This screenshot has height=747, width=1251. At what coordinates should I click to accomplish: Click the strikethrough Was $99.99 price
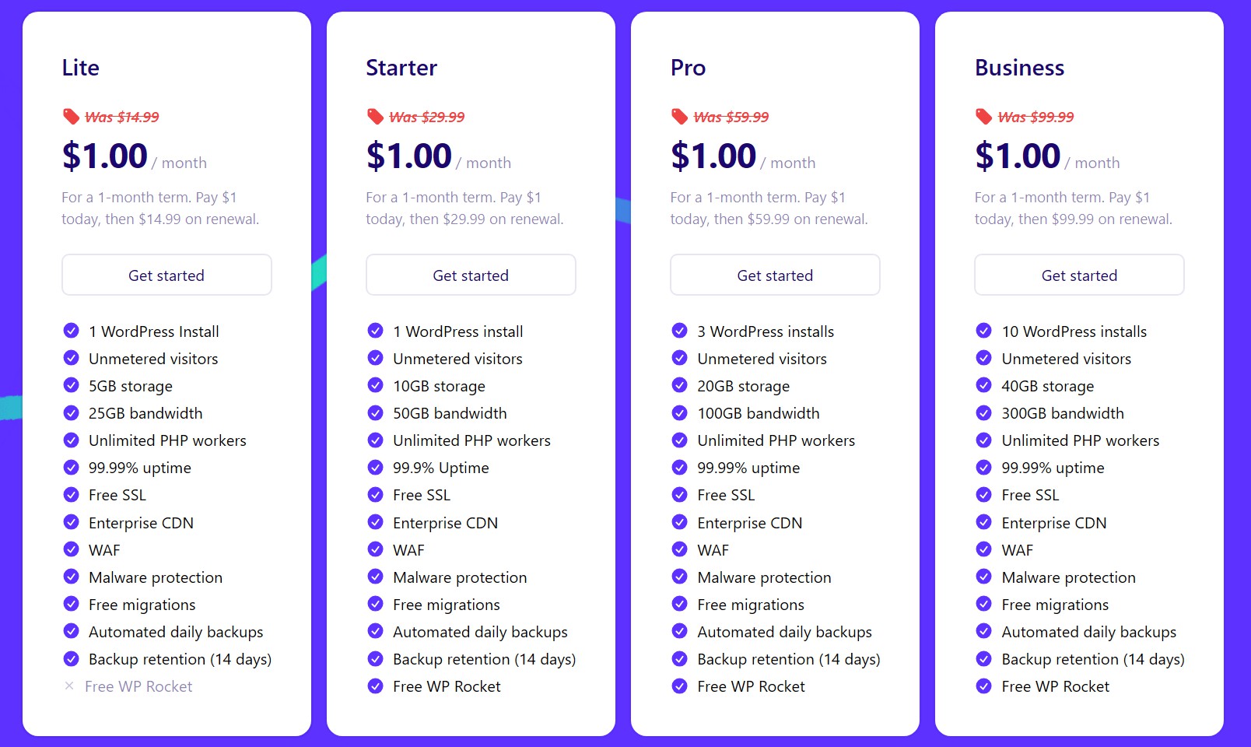[x=1035, y=116]
